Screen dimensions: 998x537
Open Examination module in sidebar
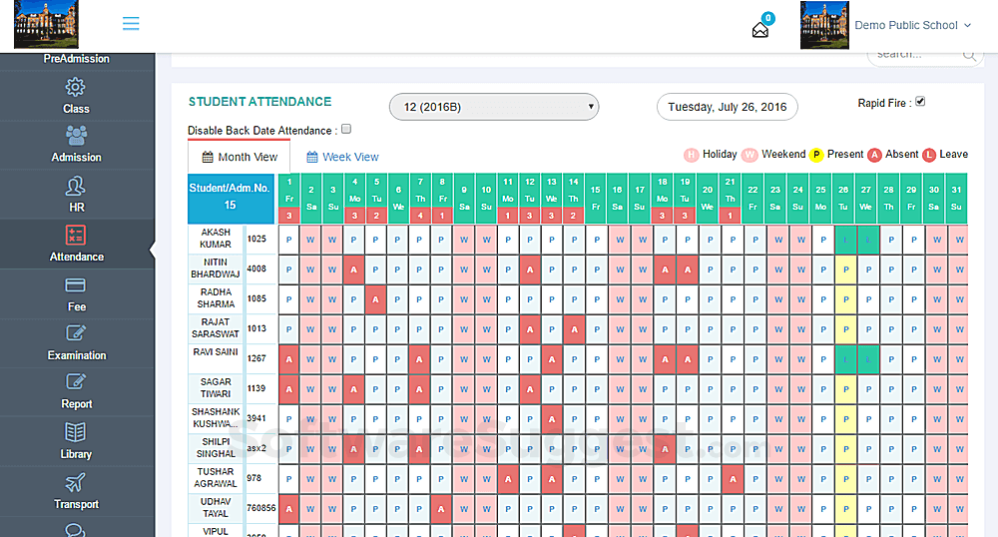pyautogui.click(x=76, y=343)
